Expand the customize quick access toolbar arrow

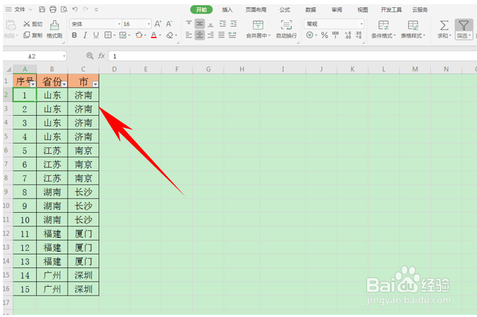click(x=96, y=10)
